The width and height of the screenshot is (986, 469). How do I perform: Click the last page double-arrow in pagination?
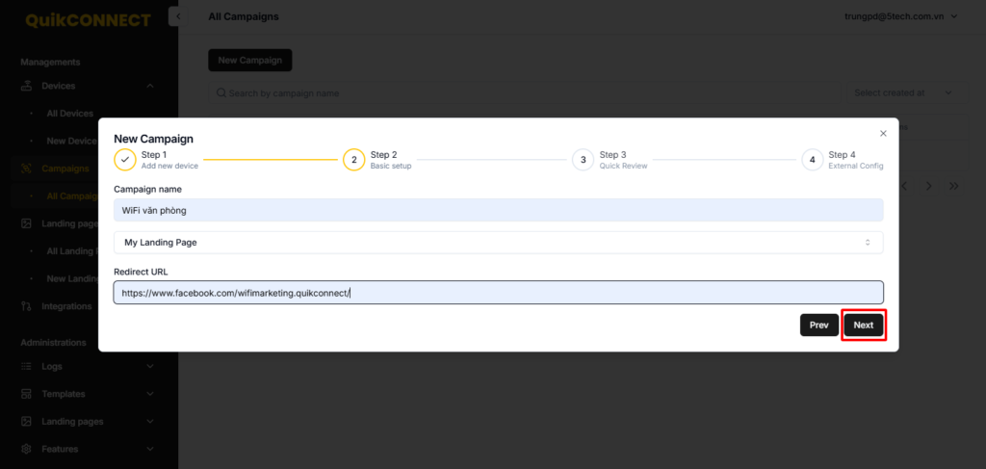tap(954, 186)
